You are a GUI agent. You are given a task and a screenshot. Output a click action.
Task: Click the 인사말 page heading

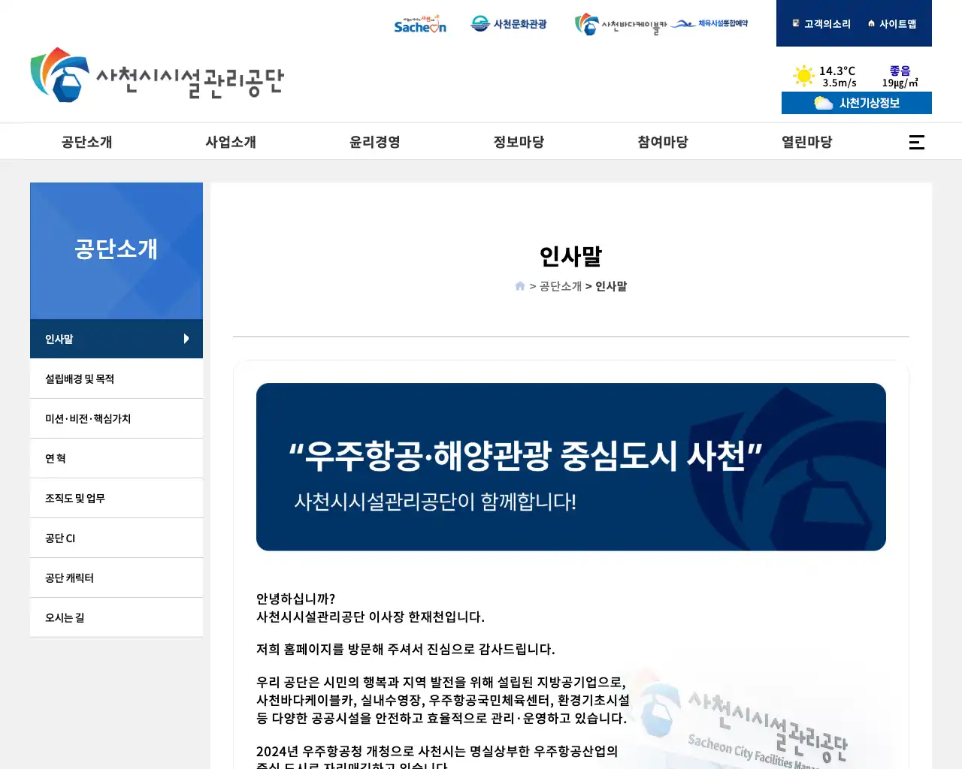(x=571, y=256)
